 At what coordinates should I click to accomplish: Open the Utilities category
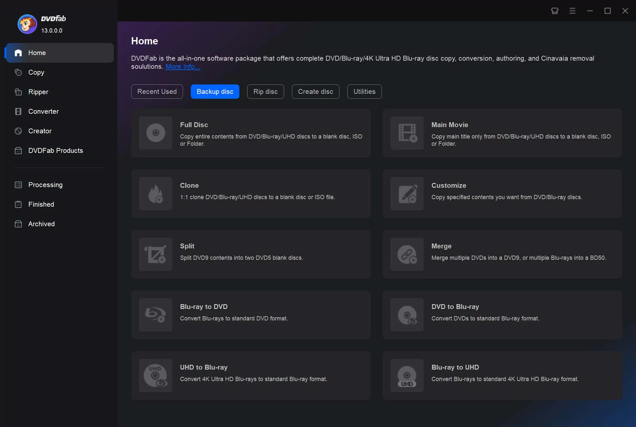tap(364, 92)
